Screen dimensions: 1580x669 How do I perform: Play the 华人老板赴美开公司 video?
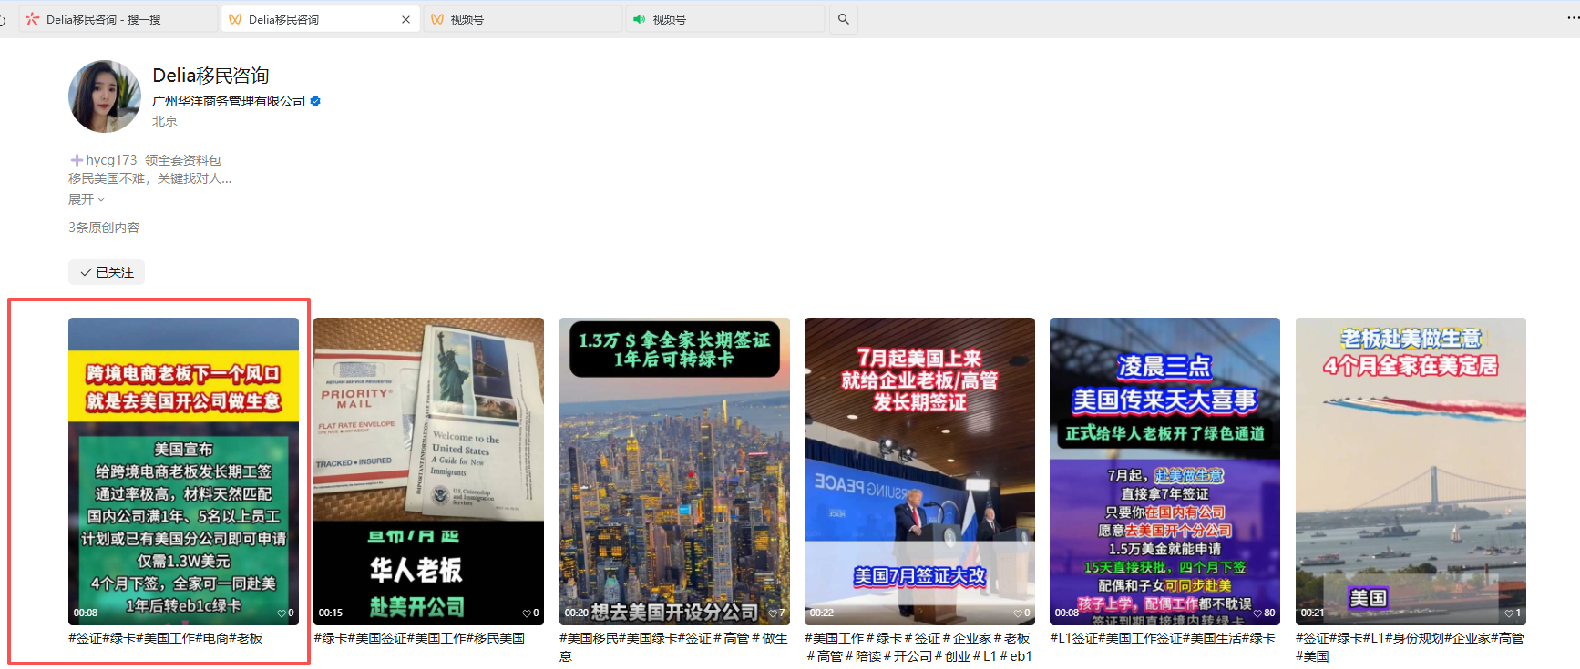pyautogui.click(x=428, y=471)
